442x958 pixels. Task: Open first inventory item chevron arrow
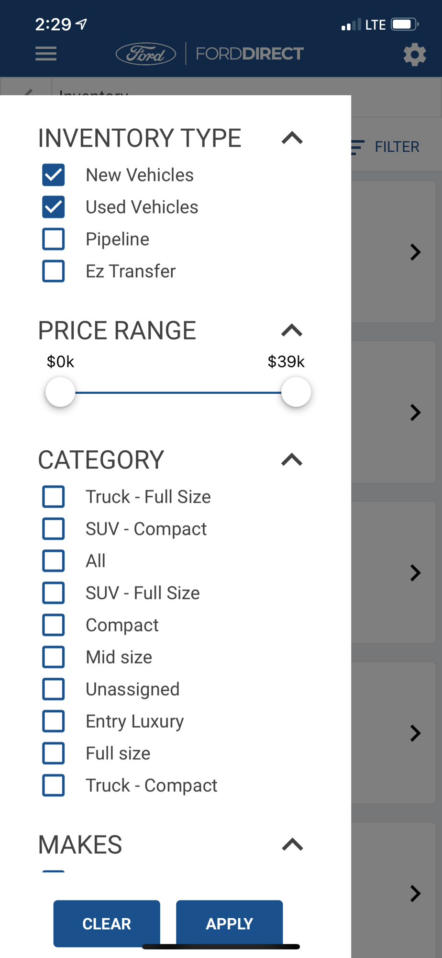click(x=415, y=252)
